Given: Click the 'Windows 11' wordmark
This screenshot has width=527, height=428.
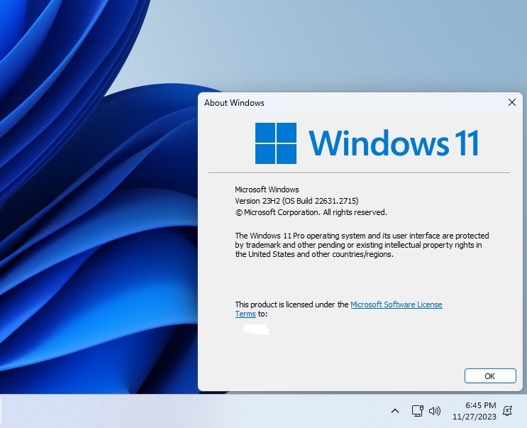Looking at the screenshot, I should (394, 143).
